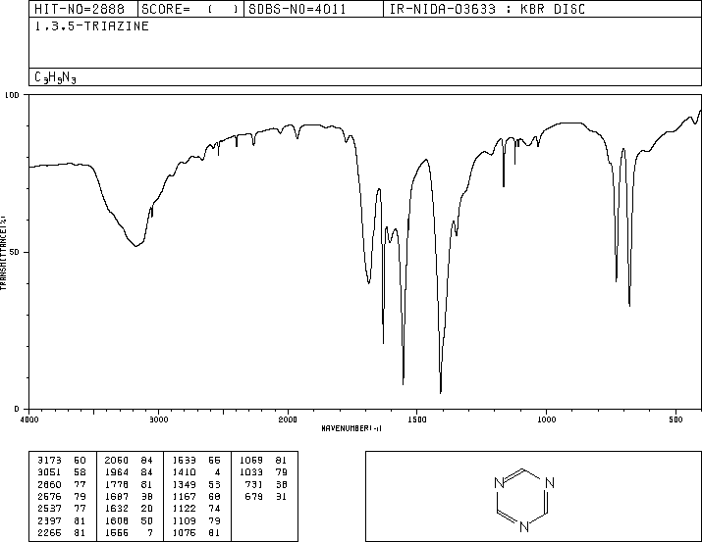
Task: Select peak table entry 1632
Action: tap(129, 509)
